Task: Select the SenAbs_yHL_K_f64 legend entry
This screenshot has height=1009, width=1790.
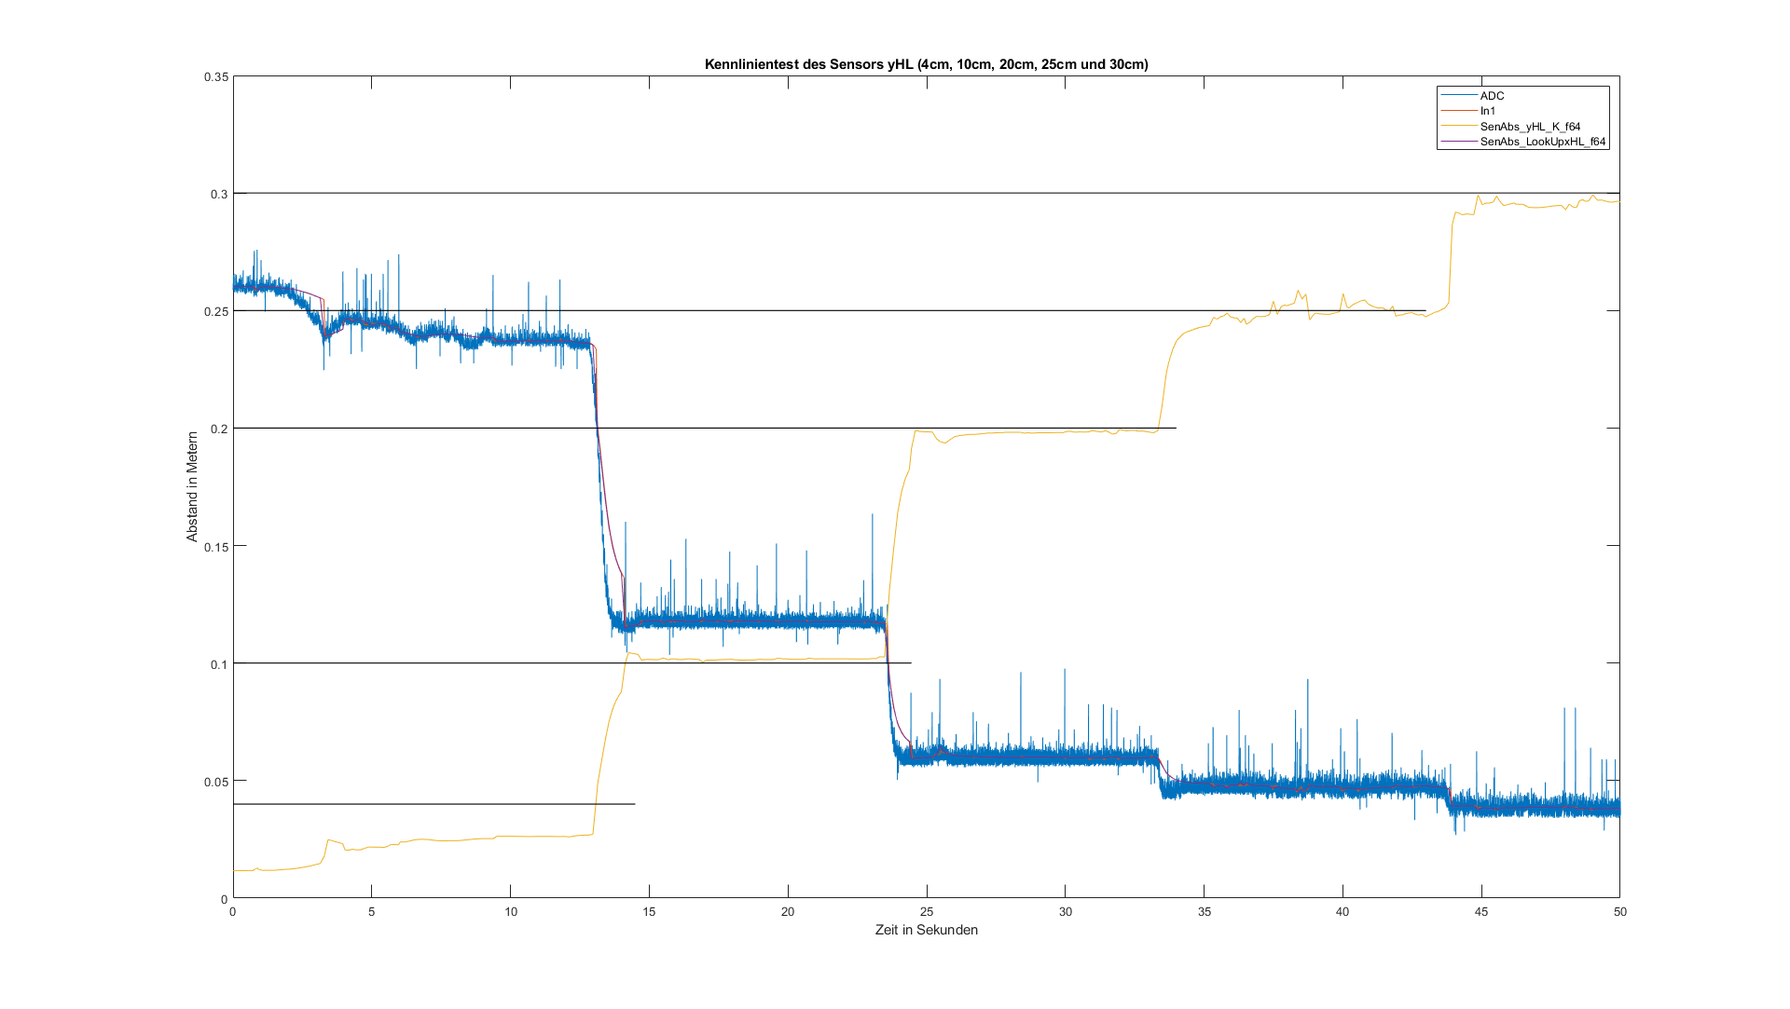Action: click(x=1530, y=127)
